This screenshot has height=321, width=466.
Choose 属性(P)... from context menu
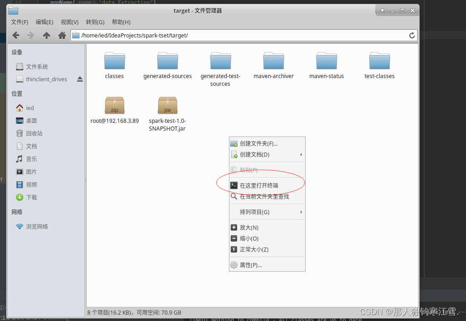(x=267, y=265)
